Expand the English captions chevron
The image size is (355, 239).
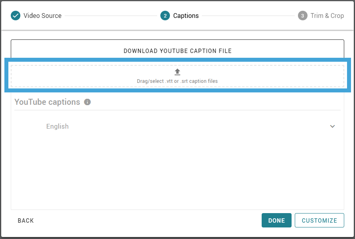coord(332,126)
